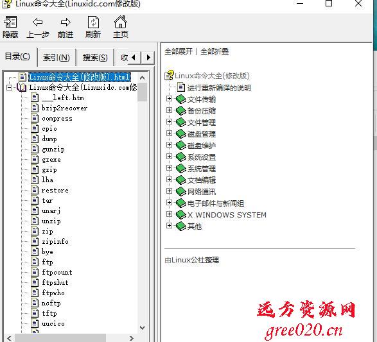Click the 全部折叠 link
The width and height of the screenshot is (377, 342).
(x=215, y=51)
